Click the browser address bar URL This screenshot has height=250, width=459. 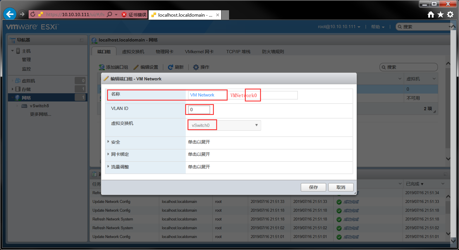tap(75, 14)
